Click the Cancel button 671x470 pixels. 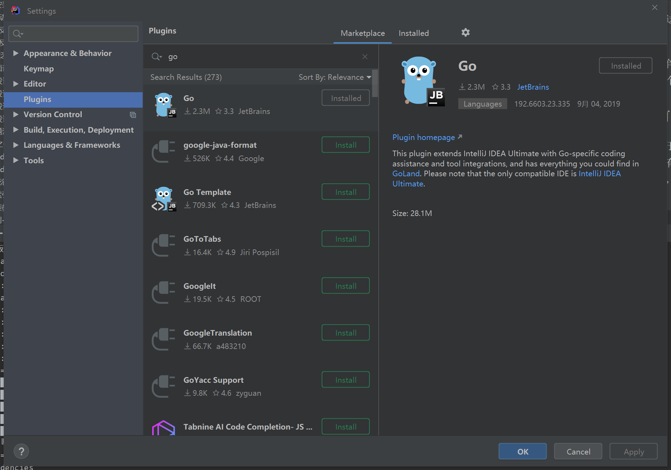pyautogui.click(x=578, y=451)
